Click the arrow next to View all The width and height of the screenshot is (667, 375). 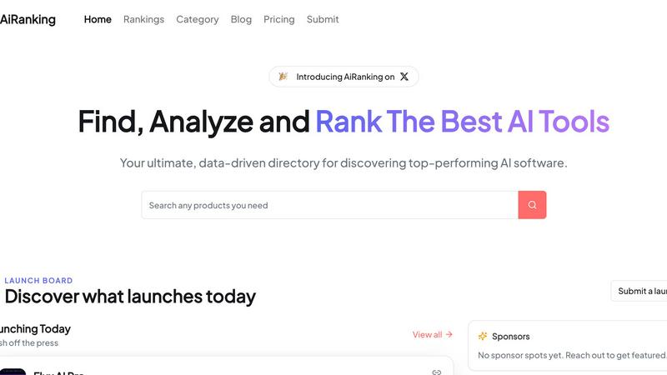tap(449, 335)
